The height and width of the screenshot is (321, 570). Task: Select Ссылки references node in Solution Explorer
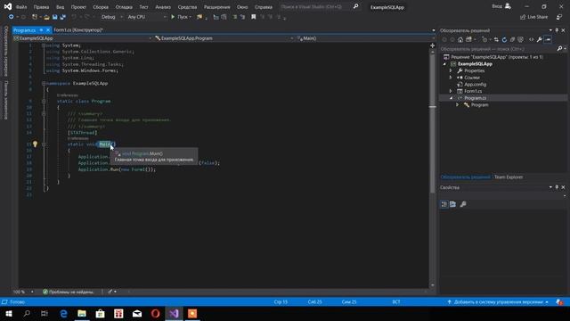point(472,78)
